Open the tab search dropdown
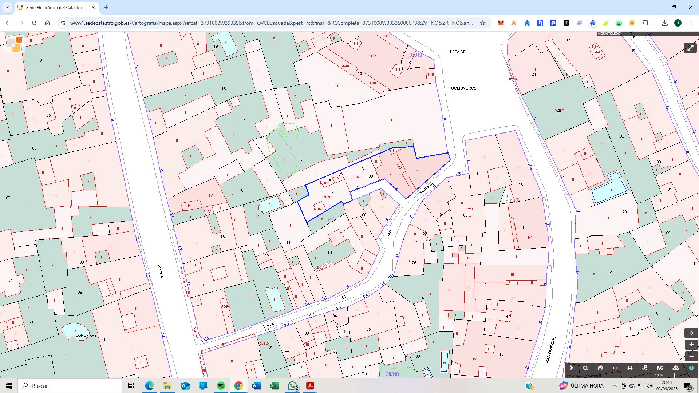 click(x=7, y=7)
